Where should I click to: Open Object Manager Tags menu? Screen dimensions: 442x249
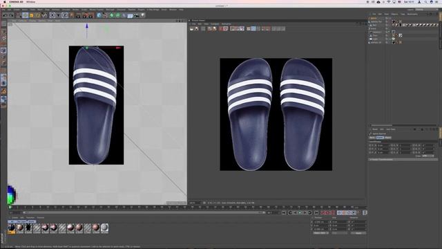(403, 14)
